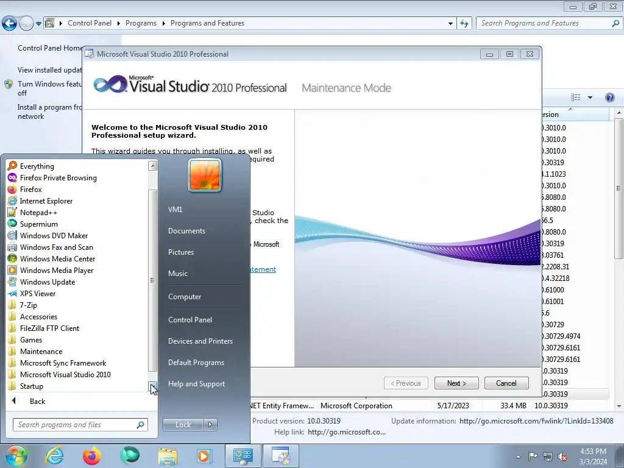The image size is (624, 468).
Task: Click the user account picture
Action: coord(205,175)
